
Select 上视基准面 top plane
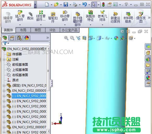coord(20,70)
